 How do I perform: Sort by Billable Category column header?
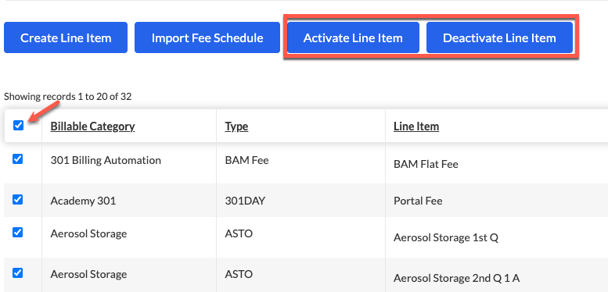92,126
